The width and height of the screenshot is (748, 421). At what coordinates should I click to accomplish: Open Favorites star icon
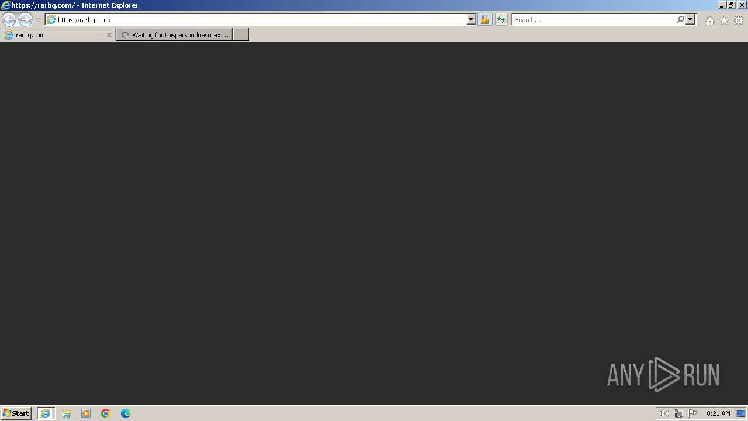click(724, 20)
